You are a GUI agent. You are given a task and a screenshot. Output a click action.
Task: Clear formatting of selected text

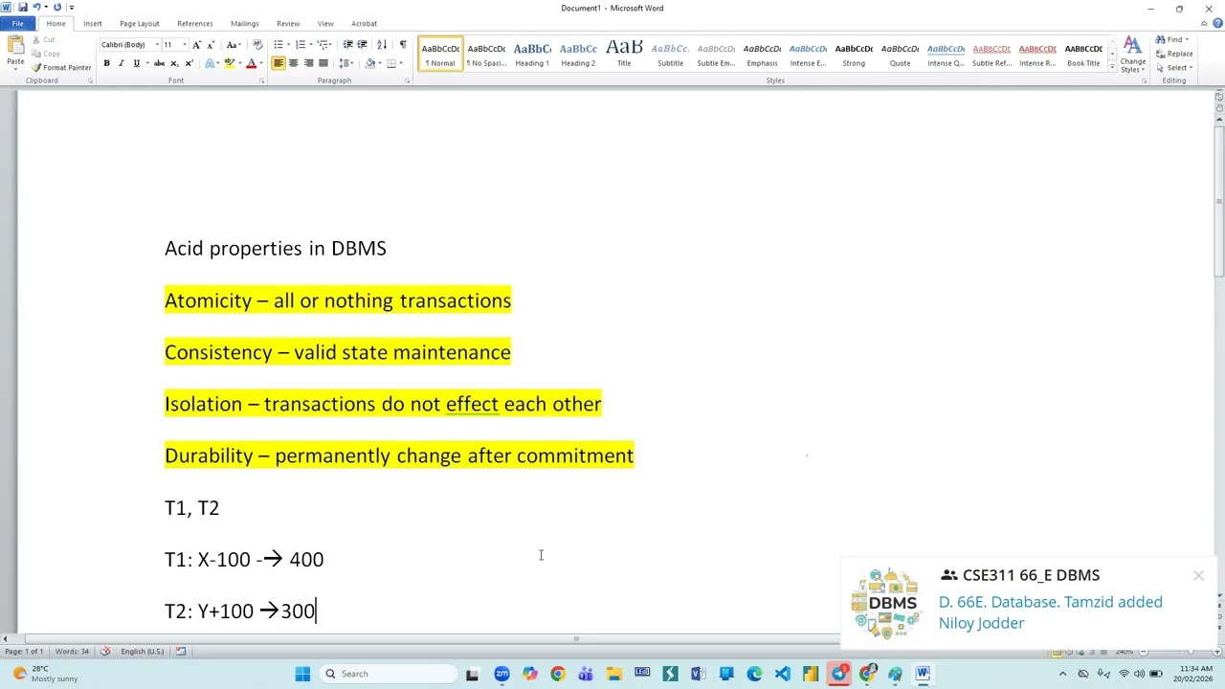257,45
